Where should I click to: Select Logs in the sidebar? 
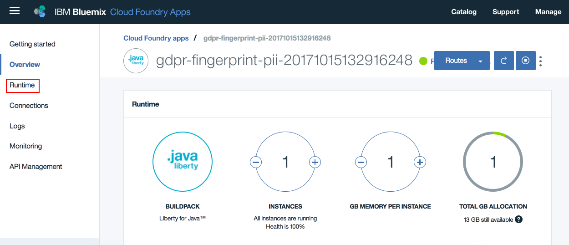tap(17, 126)
